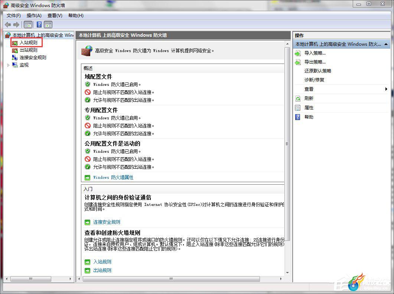Image resolution: width=394 pixels, height=294 pixels.
Task: Click green shield icon under 域配置文件
Action: tap(87, 84)
